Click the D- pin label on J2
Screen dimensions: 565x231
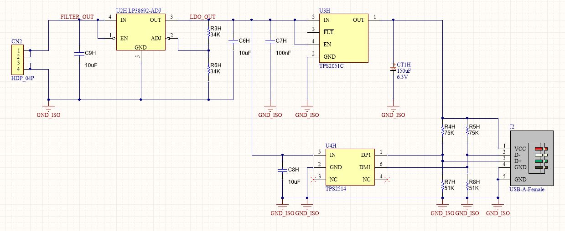518,155
